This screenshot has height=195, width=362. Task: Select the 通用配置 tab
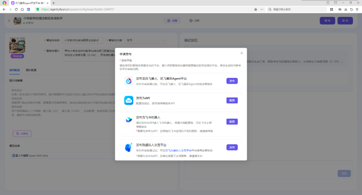point(15,70)
